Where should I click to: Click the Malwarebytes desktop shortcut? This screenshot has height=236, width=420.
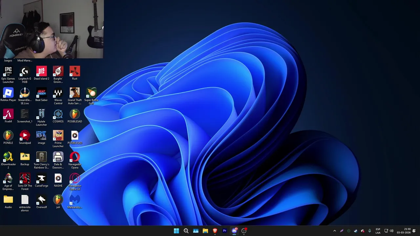[75, 202]
